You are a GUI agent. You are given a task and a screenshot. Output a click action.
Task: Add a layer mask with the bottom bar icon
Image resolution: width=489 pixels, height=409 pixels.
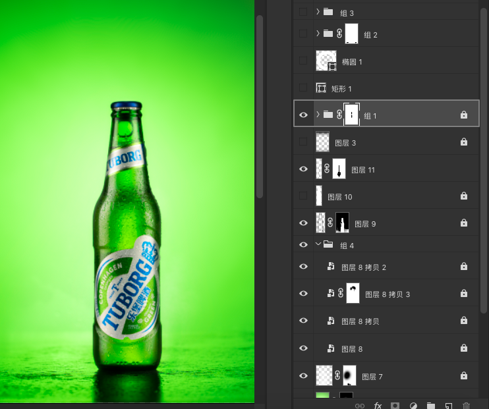click(395, 406)
